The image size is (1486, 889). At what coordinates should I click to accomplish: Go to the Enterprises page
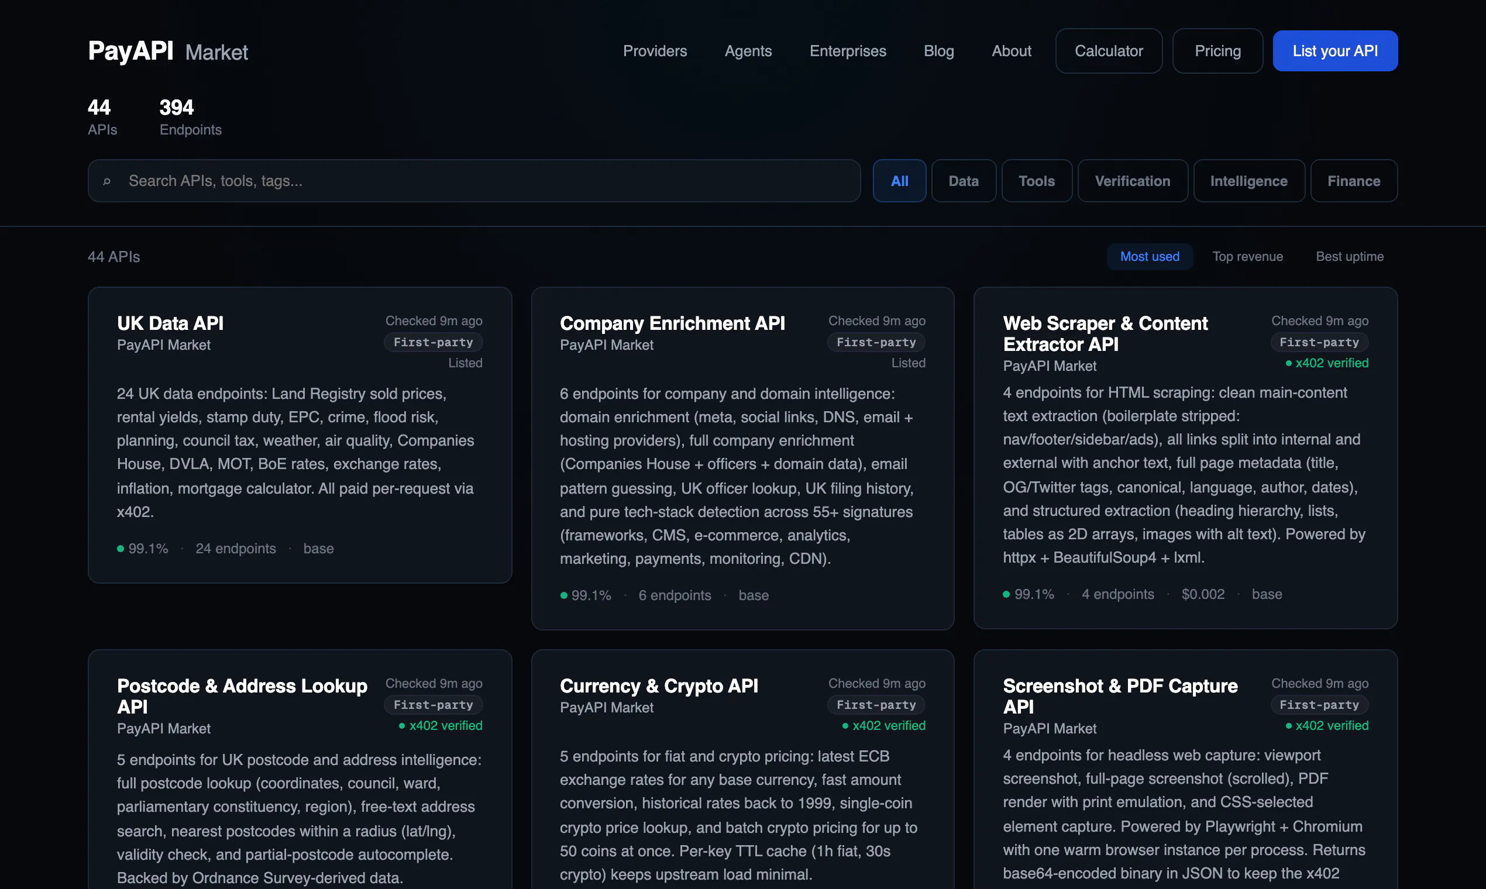847,51
